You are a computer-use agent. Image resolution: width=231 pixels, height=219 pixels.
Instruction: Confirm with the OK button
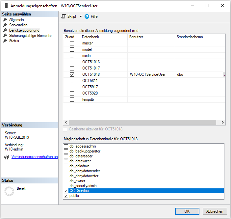(x=187, y=211)
